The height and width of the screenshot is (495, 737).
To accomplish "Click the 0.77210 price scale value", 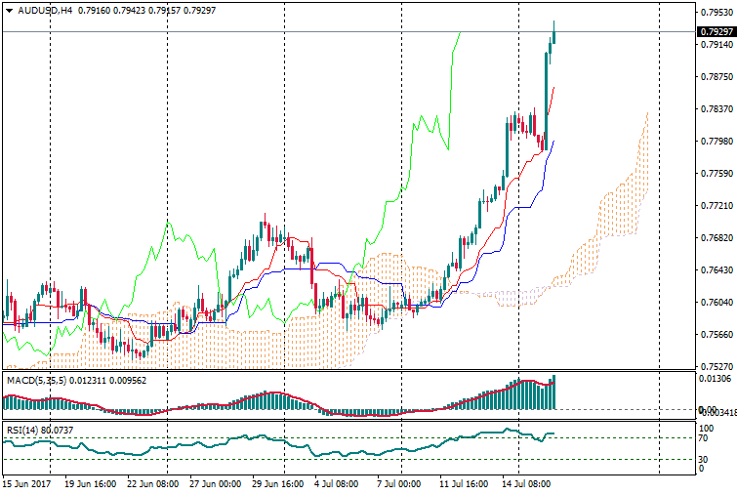I will pyautogui.click(x=716, y=206).
